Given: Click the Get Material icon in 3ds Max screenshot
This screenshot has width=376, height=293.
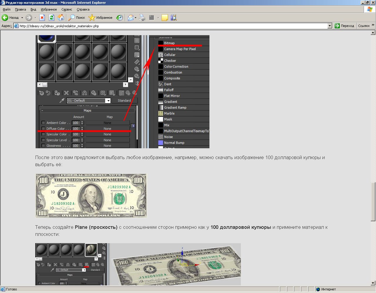Looking at the screenshot, I should 42,93.
